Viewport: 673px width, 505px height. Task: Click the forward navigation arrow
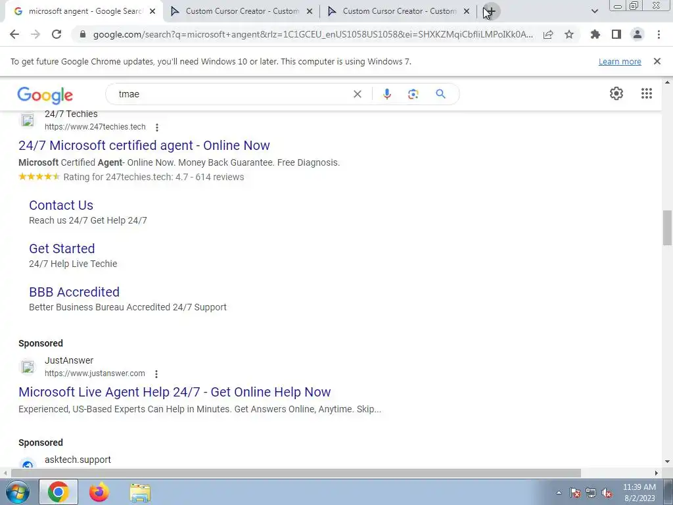click(35, 34)
